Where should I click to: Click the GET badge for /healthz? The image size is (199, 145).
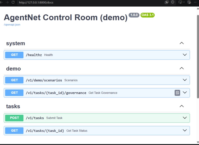(x=14, y=55)
